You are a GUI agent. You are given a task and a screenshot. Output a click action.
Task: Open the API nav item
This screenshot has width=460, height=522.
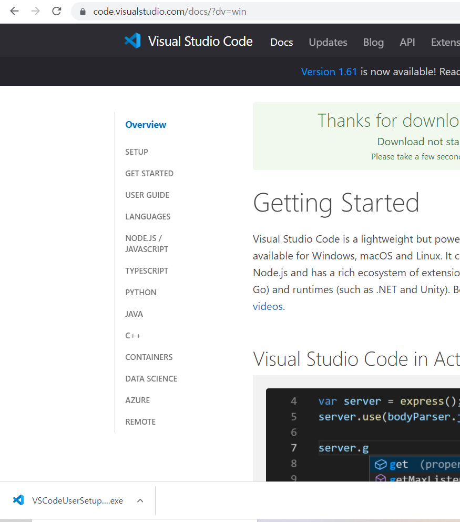(x=407, y=42)
